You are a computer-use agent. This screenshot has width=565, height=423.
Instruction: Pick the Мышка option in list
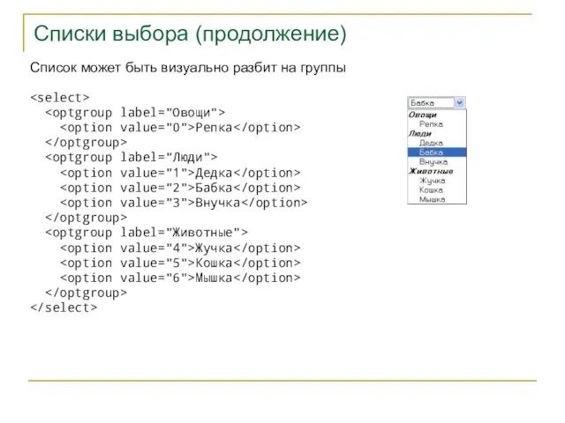432,199
